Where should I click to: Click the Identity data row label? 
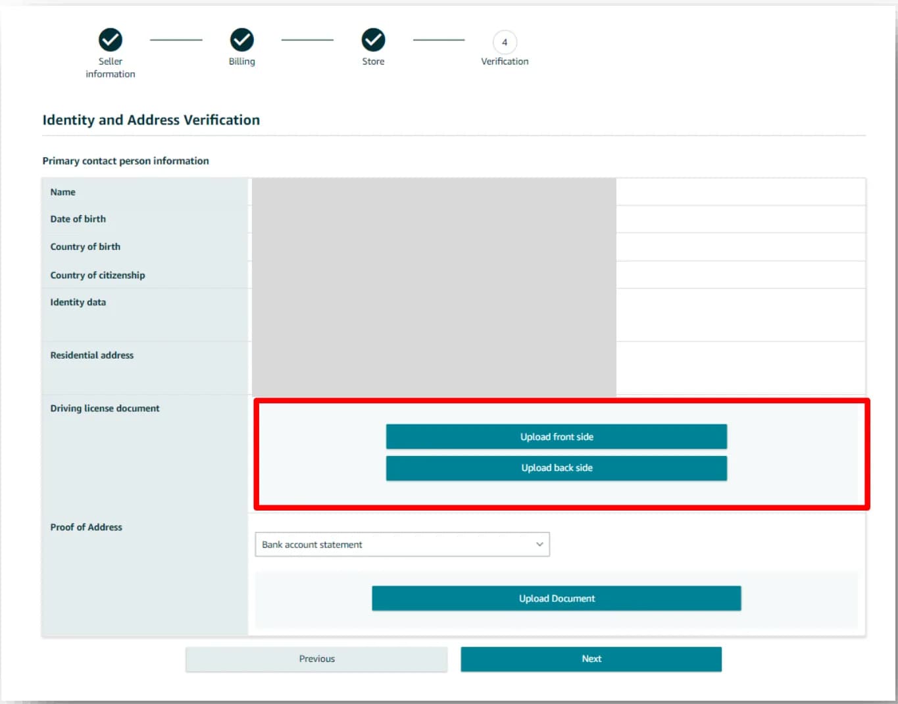coord(78,302)
